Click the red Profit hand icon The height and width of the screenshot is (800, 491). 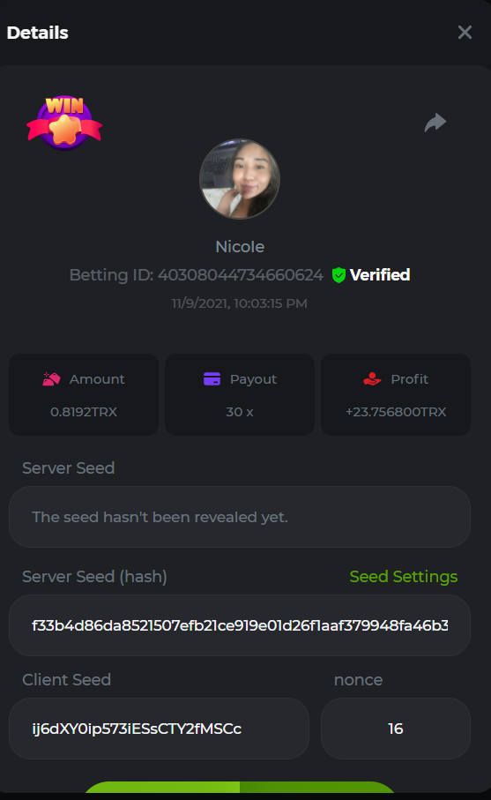(x=372, y=379)
